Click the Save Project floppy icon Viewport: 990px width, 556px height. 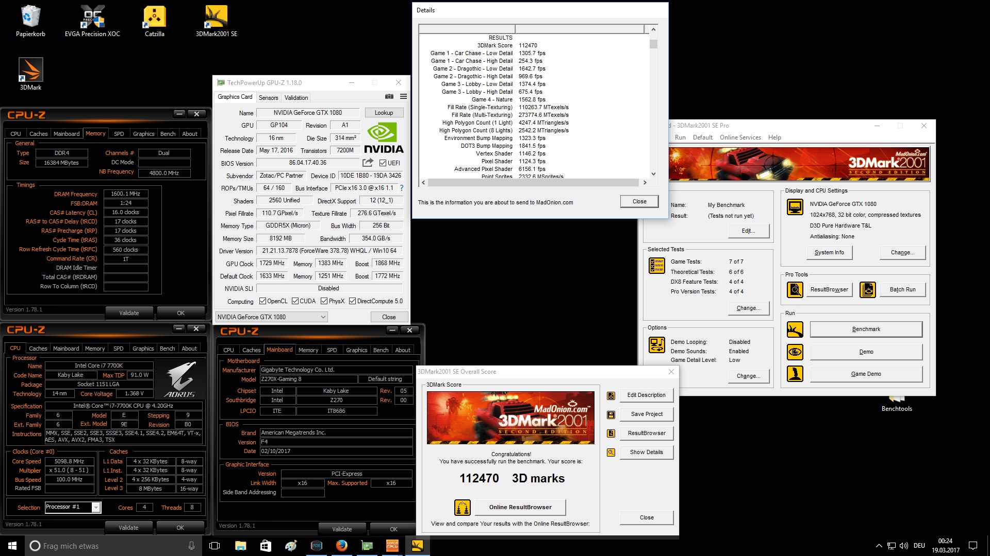coord(610,414)
